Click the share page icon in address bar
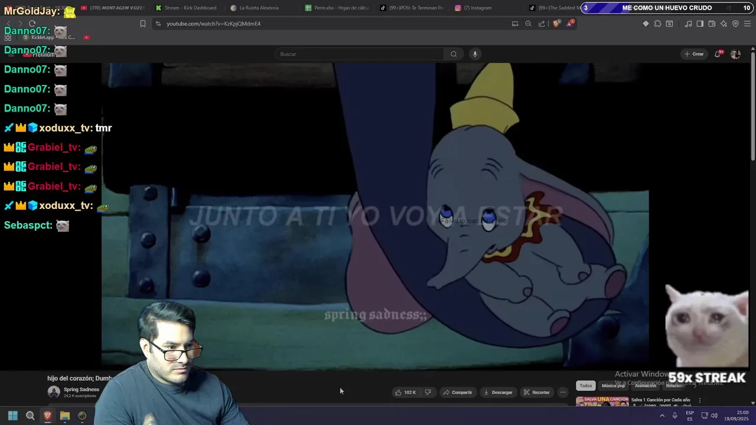756x425 pixels. [542, 24]
